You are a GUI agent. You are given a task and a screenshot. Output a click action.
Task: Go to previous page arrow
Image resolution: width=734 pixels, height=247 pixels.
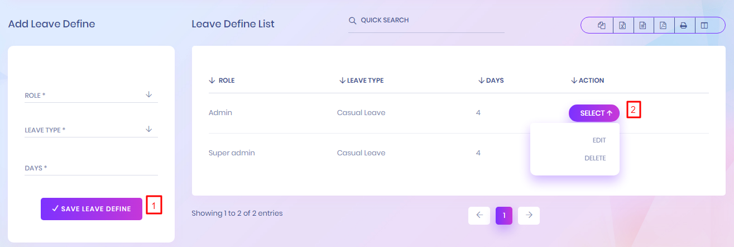point(479,215)
